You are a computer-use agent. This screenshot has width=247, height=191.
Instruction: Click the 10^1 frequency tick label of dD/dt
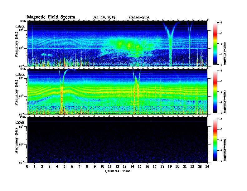21,78
